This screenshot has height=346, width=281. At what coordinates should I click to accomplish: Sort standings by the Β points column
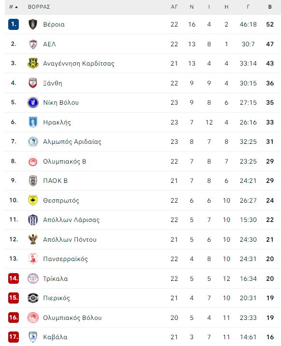tap(270, 7)
